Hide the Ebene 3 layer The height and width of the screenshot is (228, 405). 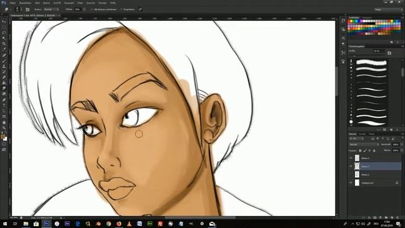(351, 166)
